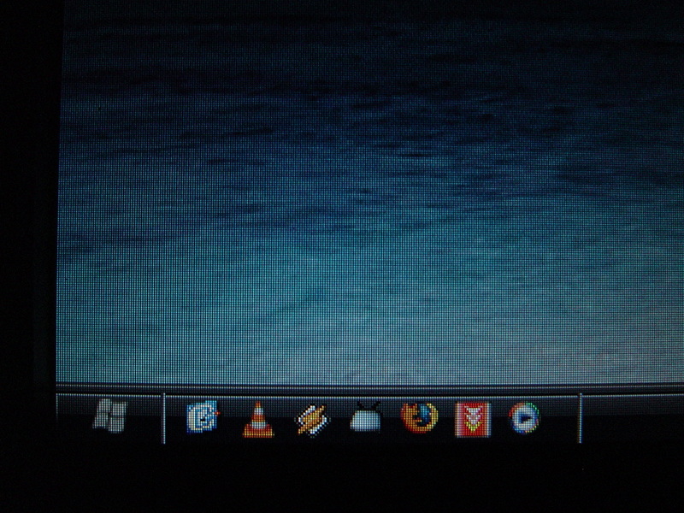This screenshot has width=684, height=513.
Task: Start Winamp via lightning bolt icon
Action: (310, 419)
